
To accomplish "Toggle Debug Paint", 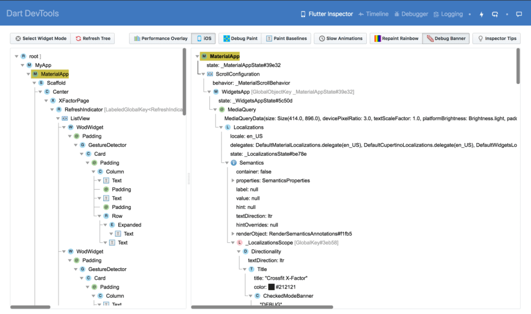I will (x=240, y=38).
